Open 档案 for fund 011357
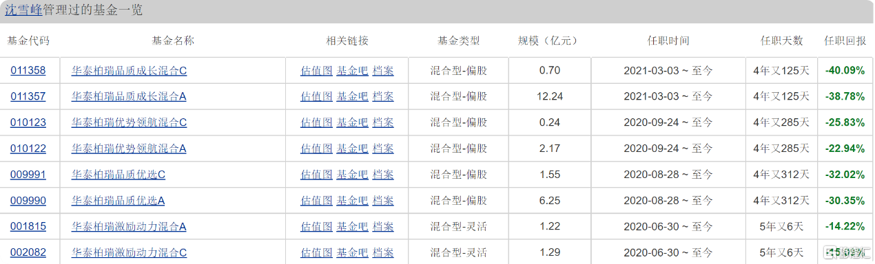 [x=383, y=96]
